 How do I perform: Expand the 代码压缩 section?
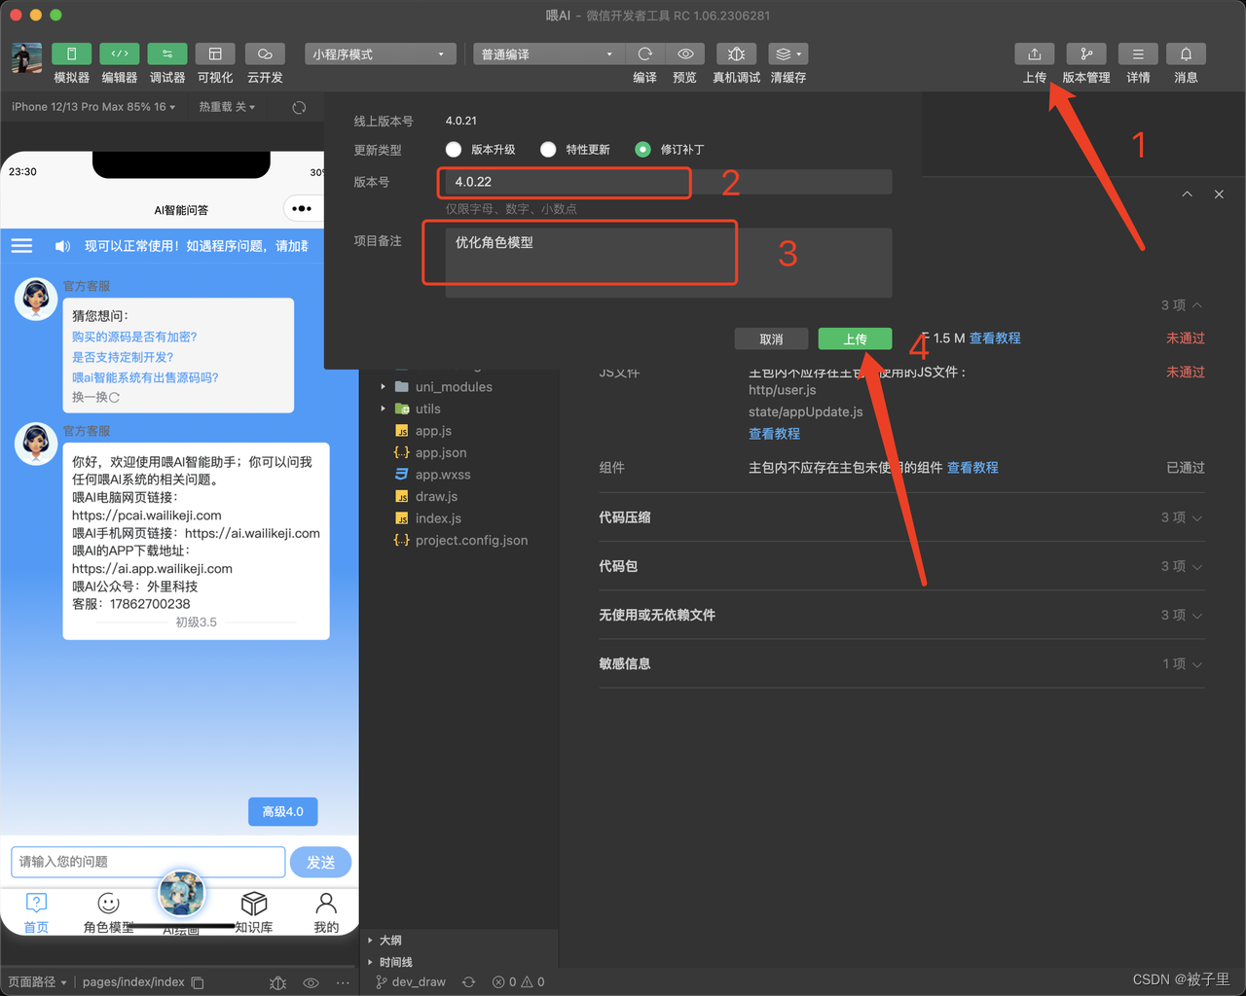tap(901, 517)
